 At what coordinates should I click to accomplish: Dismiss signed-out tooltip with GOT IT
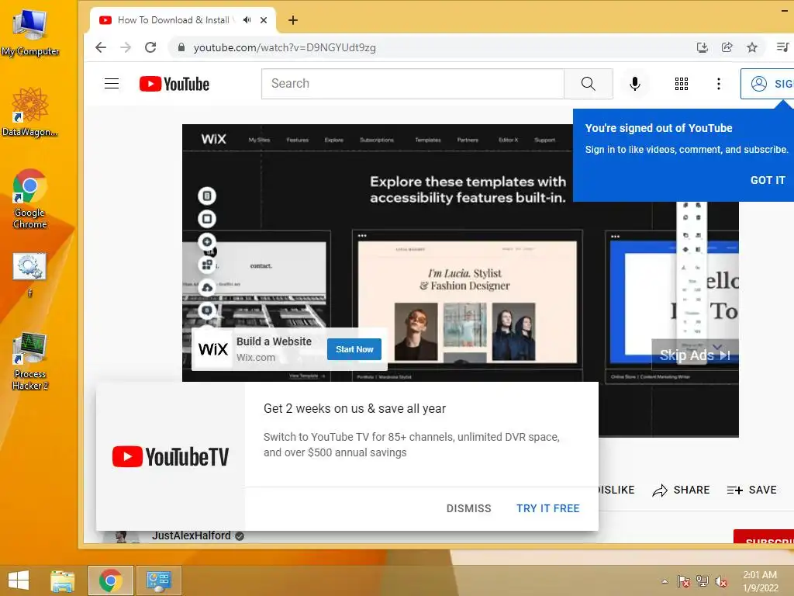coord(768,180)
